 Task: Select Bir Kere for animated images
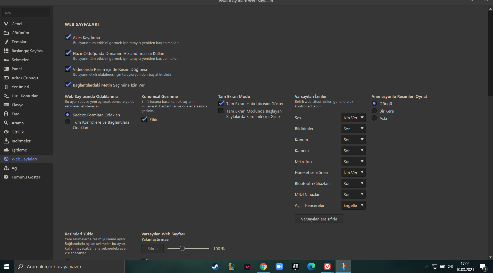pyautogui.click(x=374, y=111)
